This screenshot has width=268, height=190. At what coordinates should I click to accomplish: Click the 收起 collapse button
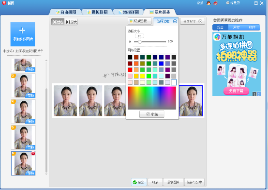pyautogui.click(x=152, y=114)
